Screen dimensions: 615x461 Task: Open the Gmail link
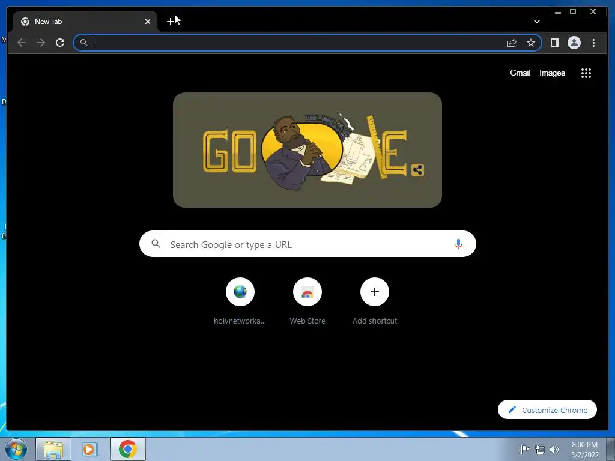click(x=520, y=73)
